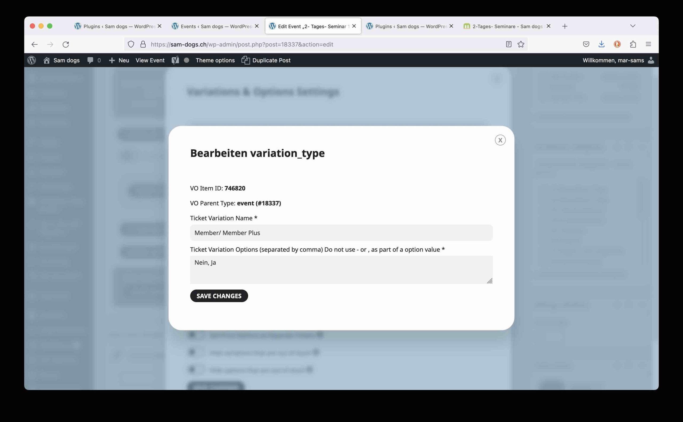Viewport: 683px width, 422px height.
Task: Click the Duplicate Post link
Action: [x=266, y=60]
